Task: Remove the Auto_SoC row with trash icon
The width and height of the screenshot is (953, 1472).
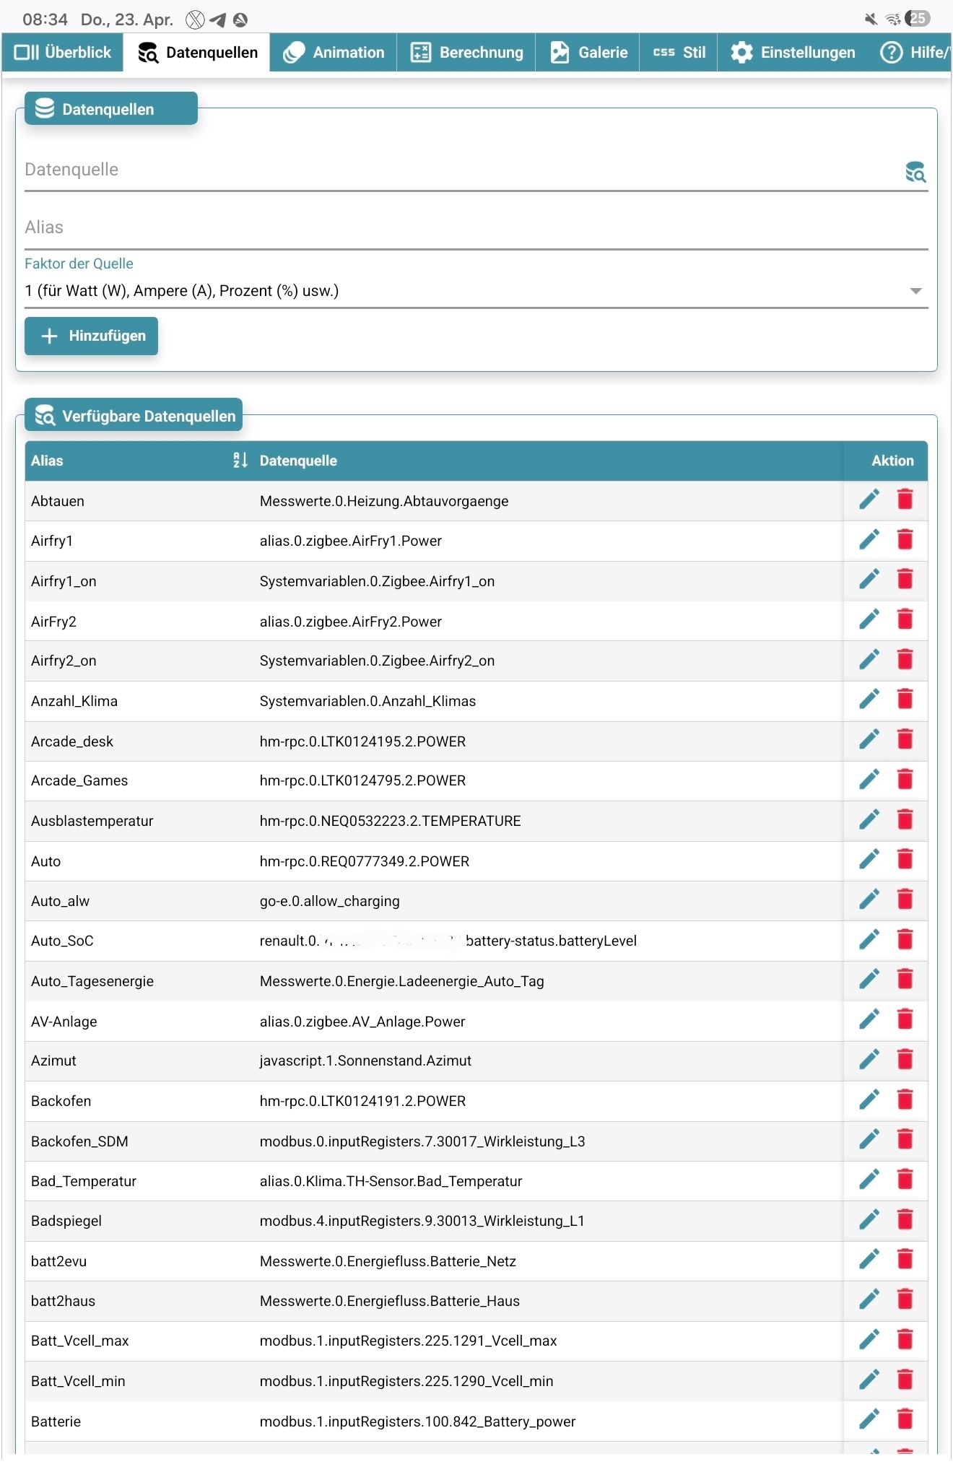Action: [x=905, y=939]
